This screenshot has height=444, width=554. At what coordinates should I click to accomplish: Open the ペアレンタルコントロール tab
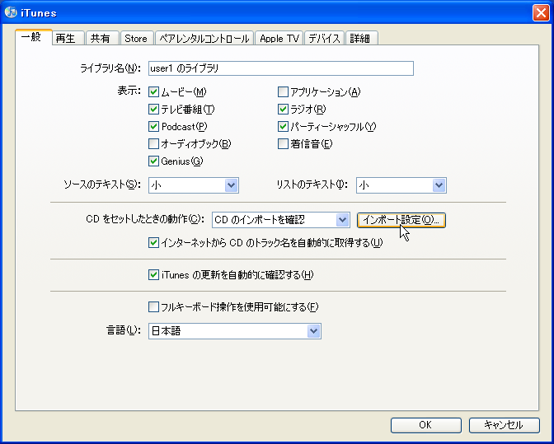coord(204,38)
